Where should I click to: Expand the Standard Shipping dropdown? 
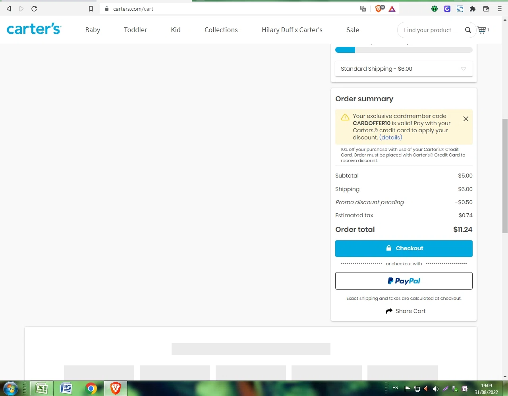tap(404, 69)
